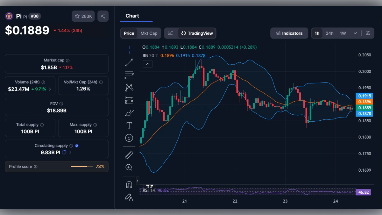Select the trend line drawing tool
382x215 pixels.
pyautogui.click(x=129, y=63)
